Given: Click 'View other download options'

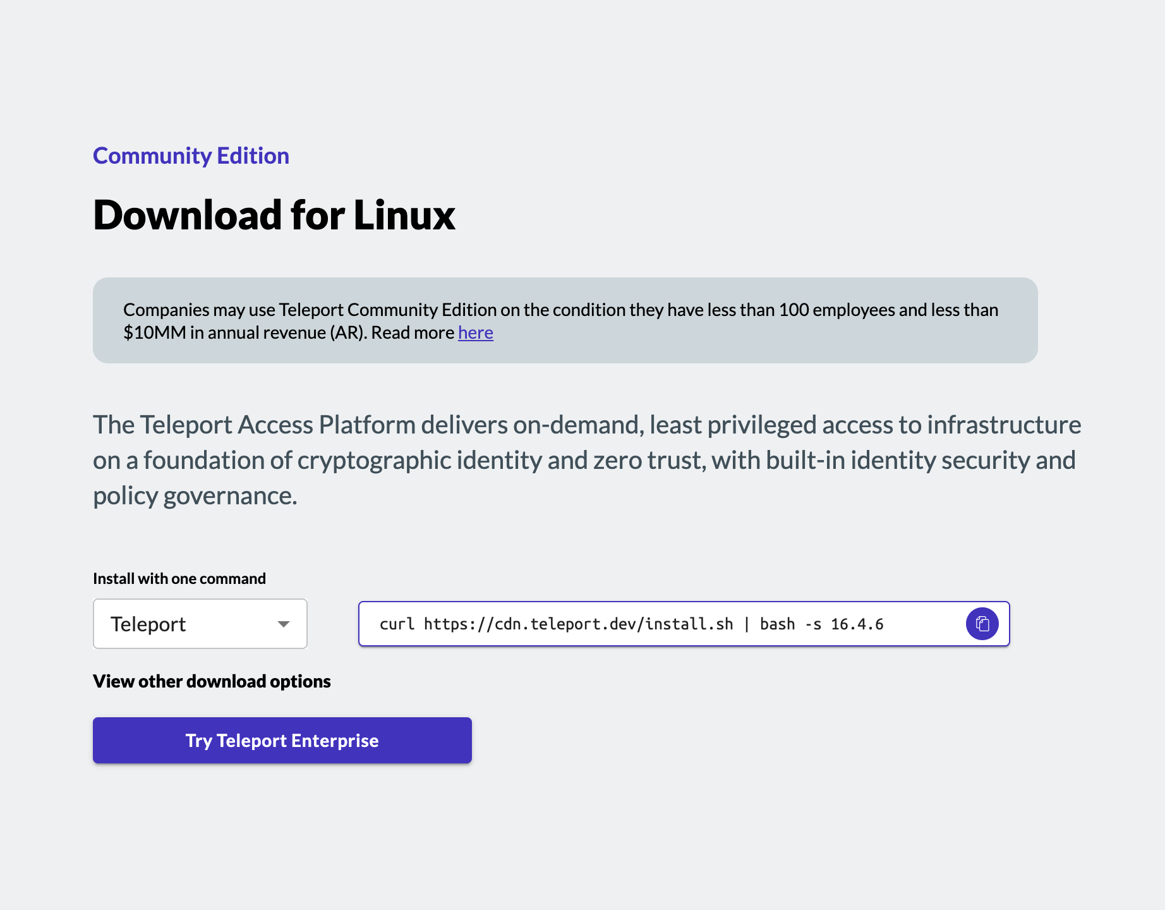Looking at the screenshot, I should click(x=212, y=681).
